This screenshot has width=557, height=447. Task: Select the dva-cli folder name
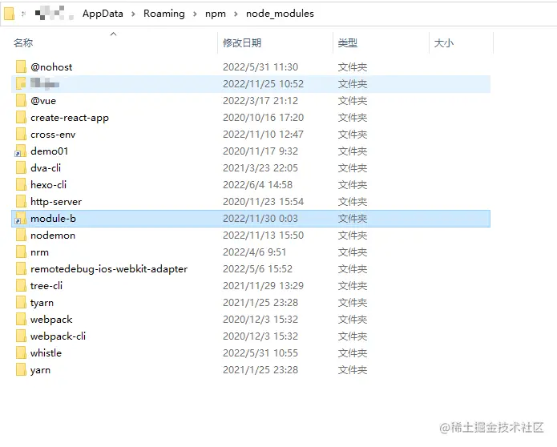[46, 167]
